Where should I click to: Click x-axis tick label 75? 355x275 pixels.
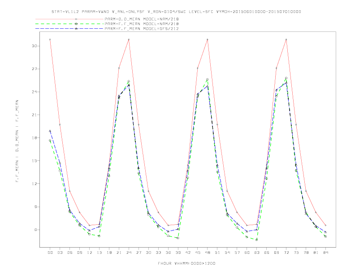click(296, 253)
